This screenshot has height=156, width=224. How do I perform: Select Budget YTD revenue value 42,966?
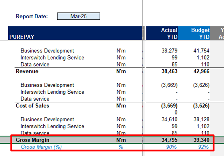coord(200,71)
